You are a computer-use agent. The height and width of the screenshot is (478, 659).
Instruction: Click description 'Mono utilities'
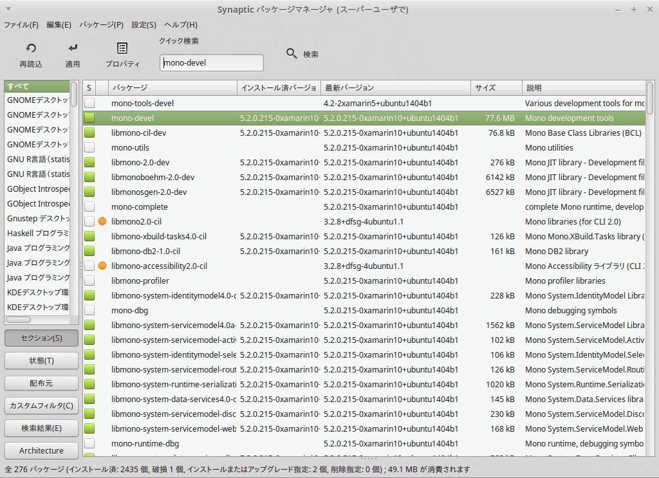click(x=549, y=147)
